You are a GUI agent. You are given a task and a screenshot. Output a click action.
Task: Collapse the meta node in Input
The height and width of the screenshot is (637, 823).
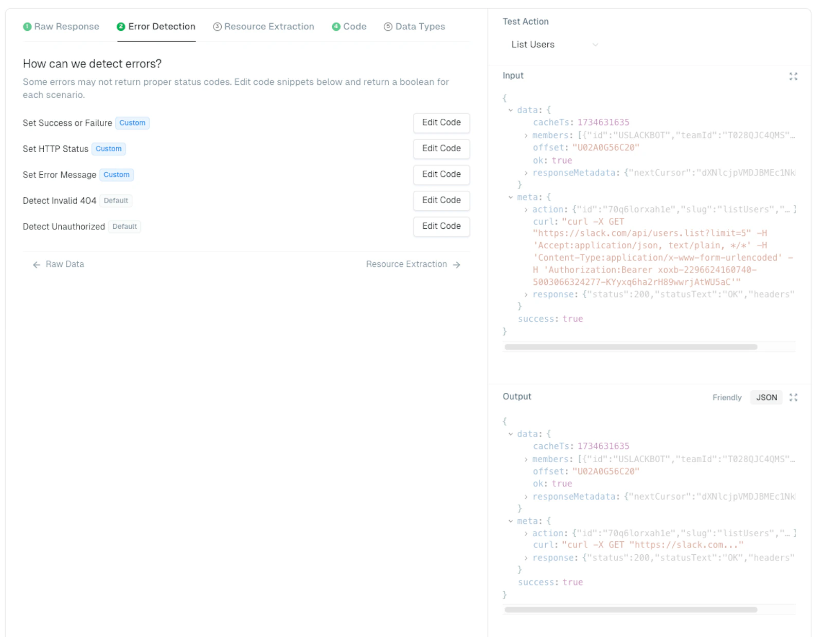click(510, 197)
